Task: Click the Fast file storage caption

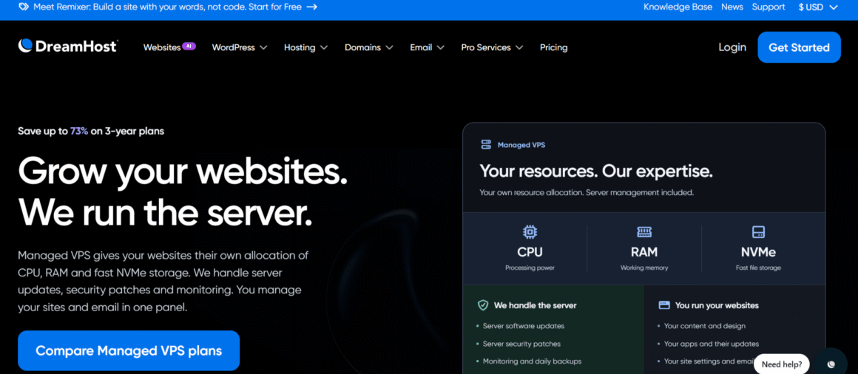Action: click(758, 268)
